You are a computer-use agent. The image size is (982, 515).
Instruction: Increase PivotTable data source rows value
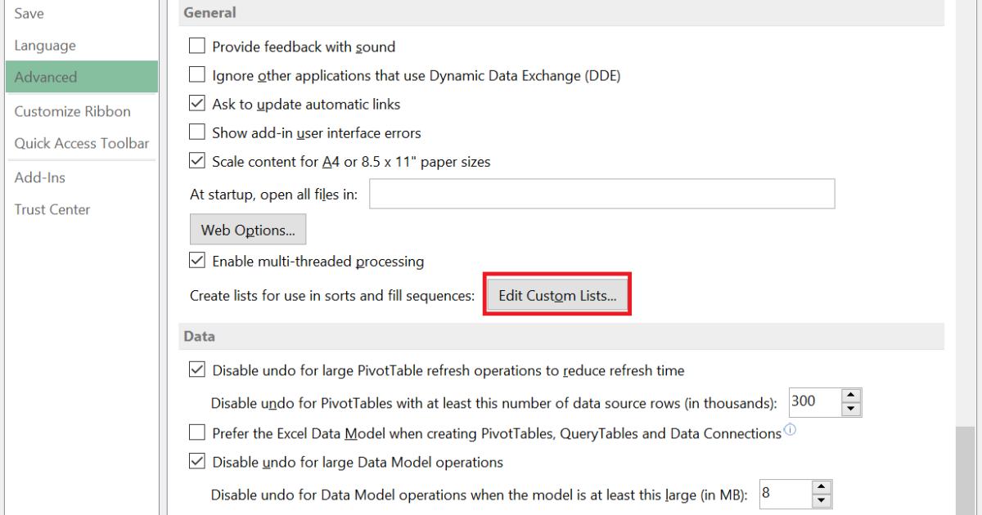(852, 396)
